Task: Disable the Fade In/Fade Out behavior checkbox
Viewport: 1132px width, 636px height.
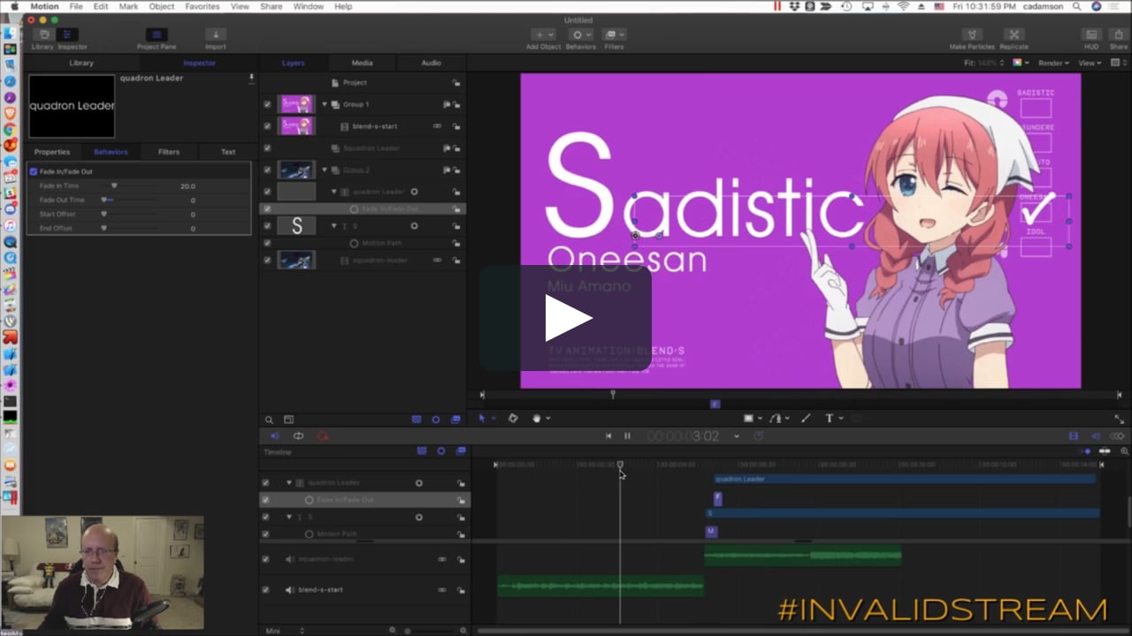Action: click(x=34, y=171)
